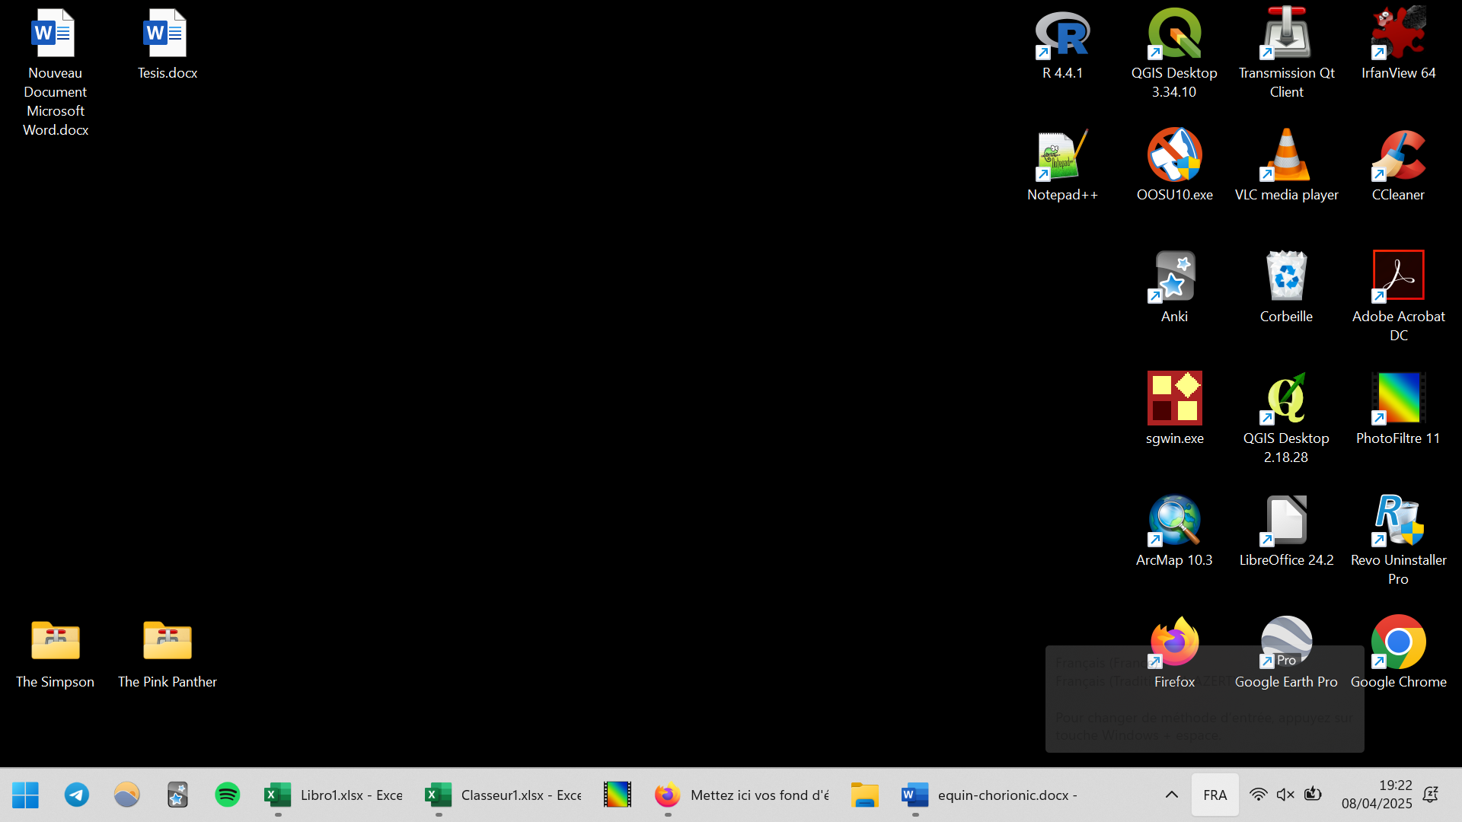Switch to Firefox 'Mettez ici vos fond' window

click(x=742, y=795)
